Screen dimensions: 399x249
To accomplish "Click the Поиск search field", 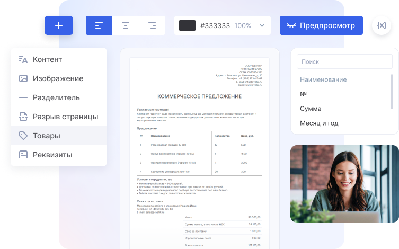I will (344, 61).
